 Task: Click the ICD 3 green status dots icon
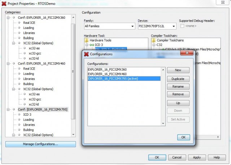click(x=92, y=45)
